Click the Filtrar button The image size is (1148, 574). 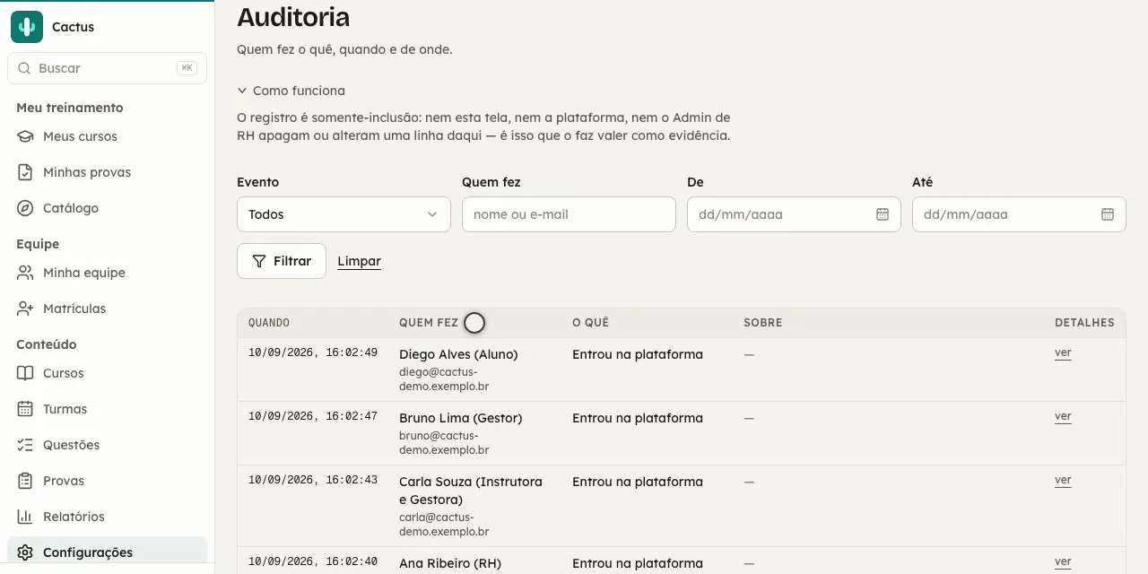282,261
